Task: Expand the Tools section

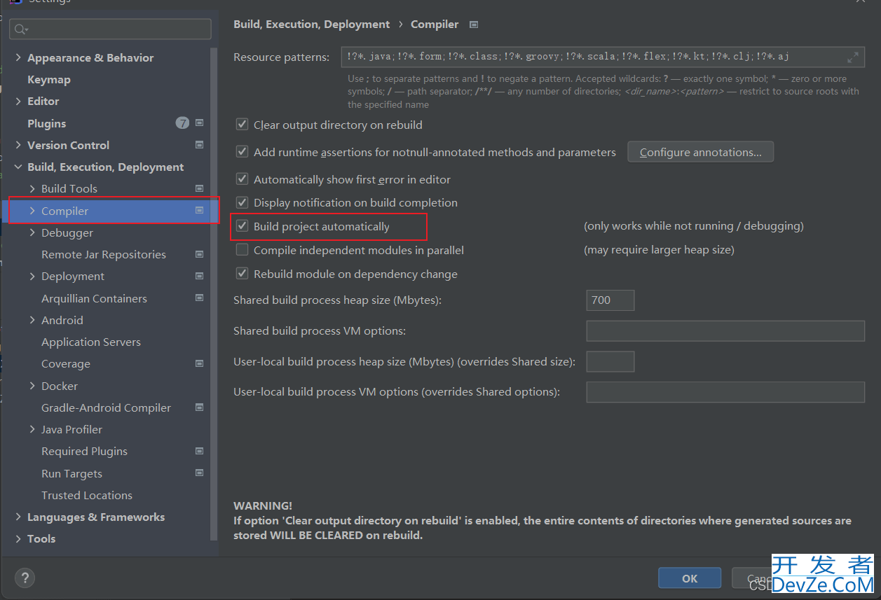Action: pyautogui.click(x=18, y=538)
